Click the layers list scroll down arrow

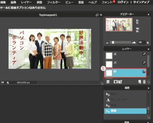coord(148,77)
